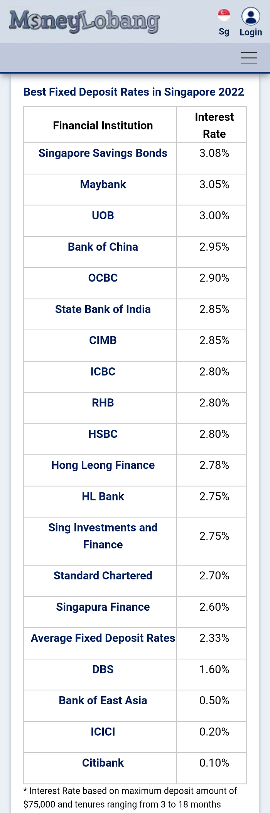View the RHB fixed deposit page
Screen dimensions: 270x813
tap(103, 403)
